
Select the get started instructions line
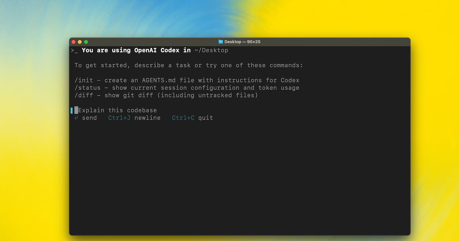click(x=189, y=65)
